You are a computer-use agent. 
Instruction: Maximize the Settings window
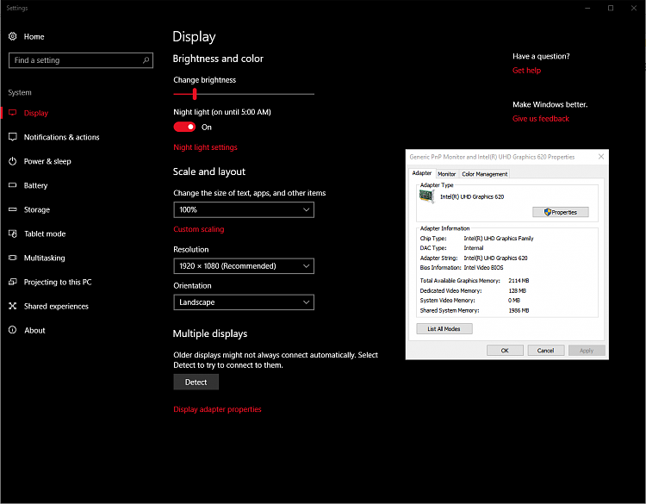611,8
